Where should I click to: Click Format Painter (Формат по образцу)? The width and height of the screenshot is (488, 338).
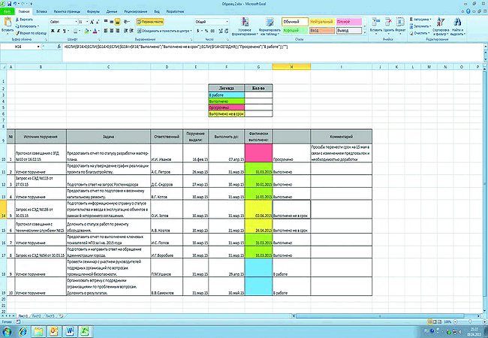coord(31,33)
